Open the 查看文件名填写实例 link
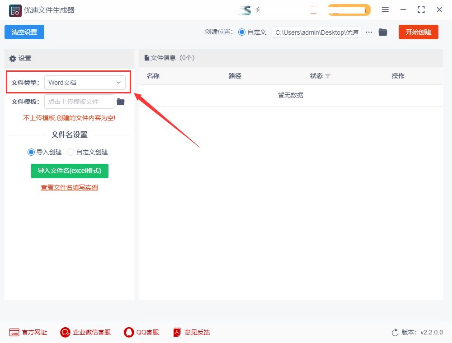 [x=69, y=187]
